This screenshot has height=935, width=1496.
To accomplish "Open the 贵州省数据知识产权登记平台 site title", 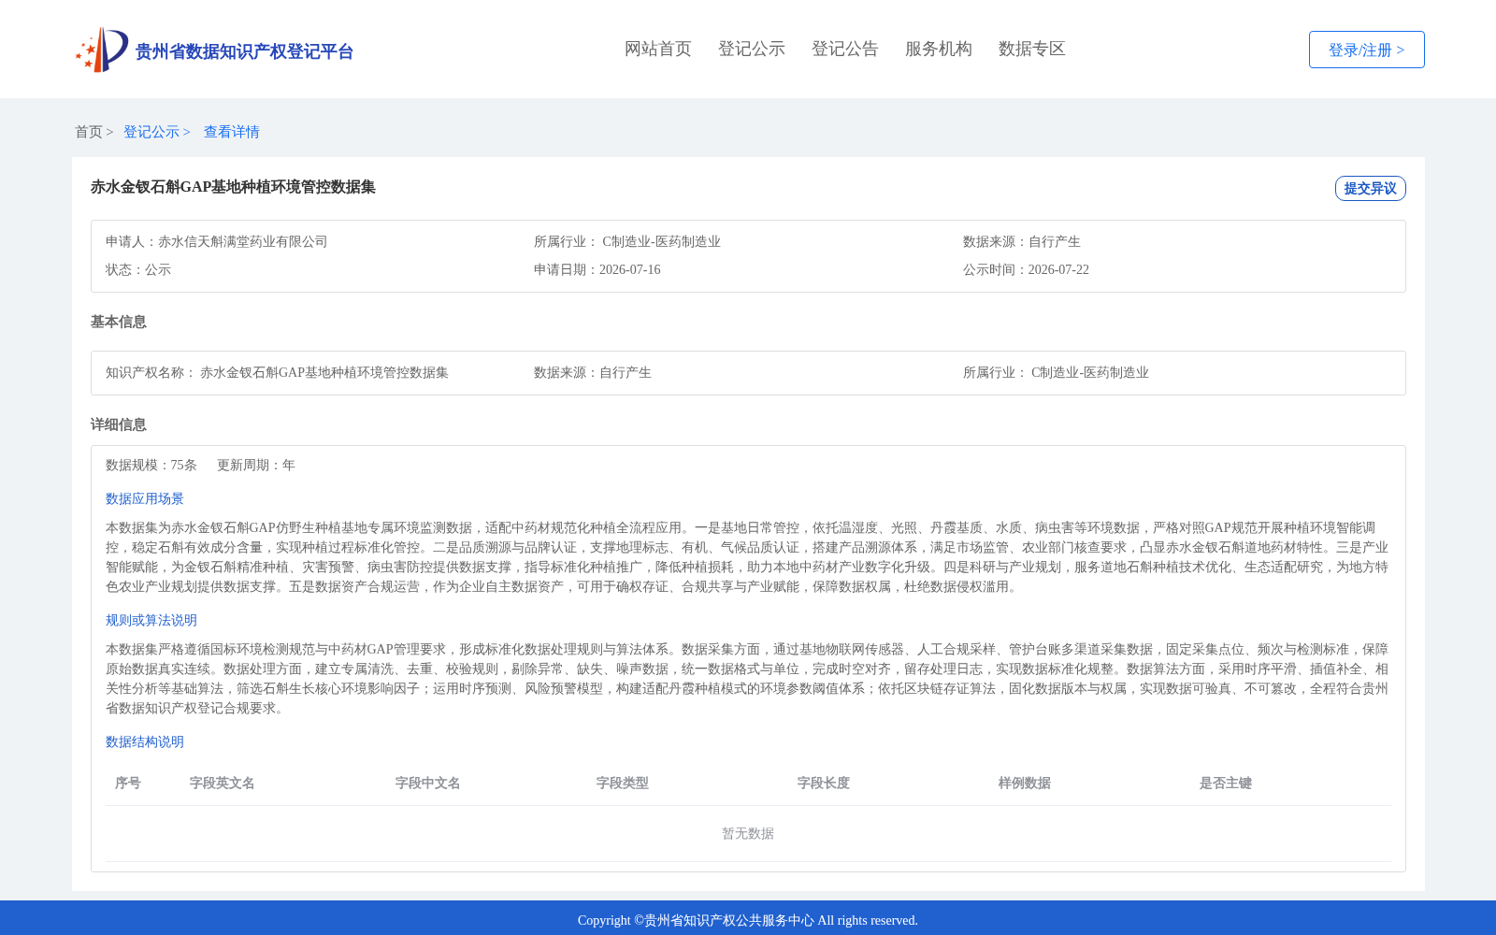I will pyautogui.click(x=244, y=51).
